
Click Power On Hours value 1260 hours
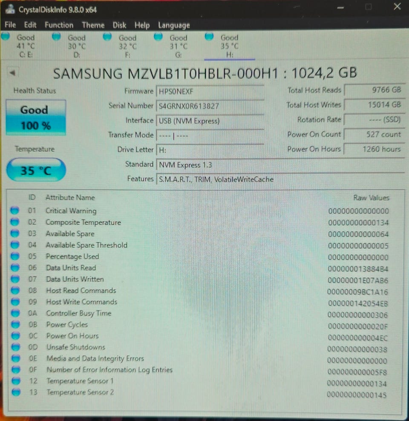(374, 149)
